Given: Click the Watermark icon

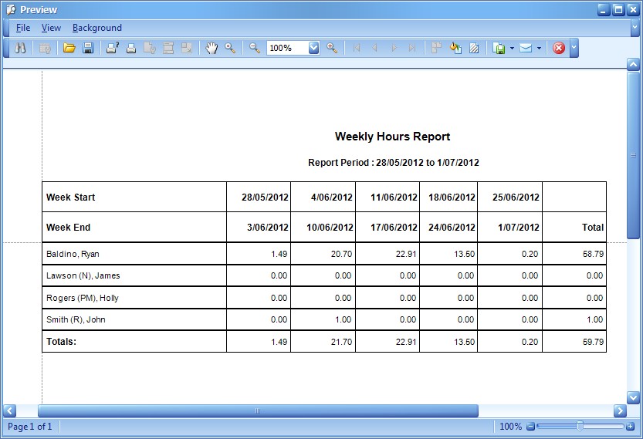Looking at the screenshot, I should click(474, 48).
